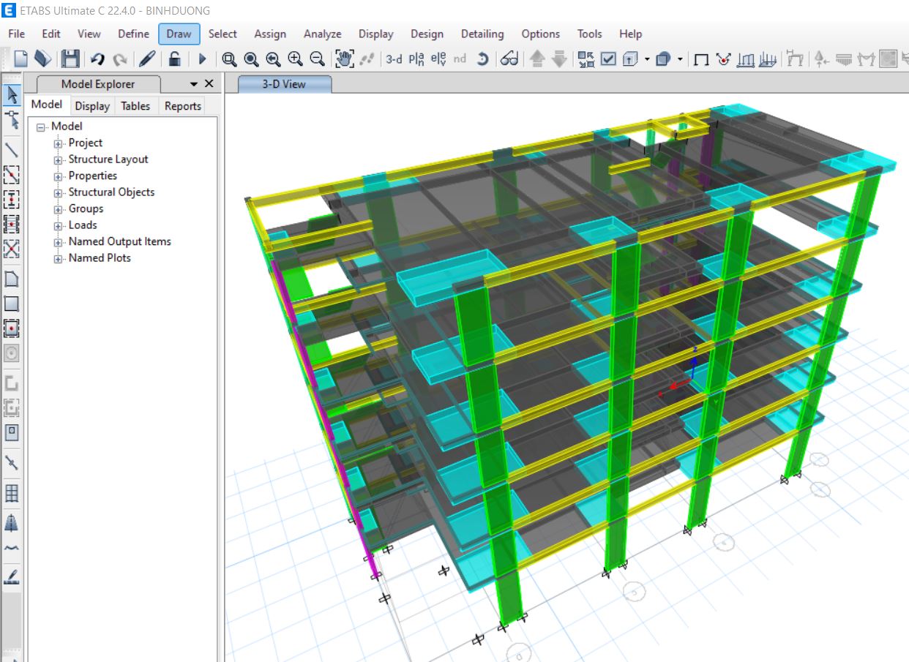Choose the Reshape Object tool
The image size is (909, 662).
12,119
